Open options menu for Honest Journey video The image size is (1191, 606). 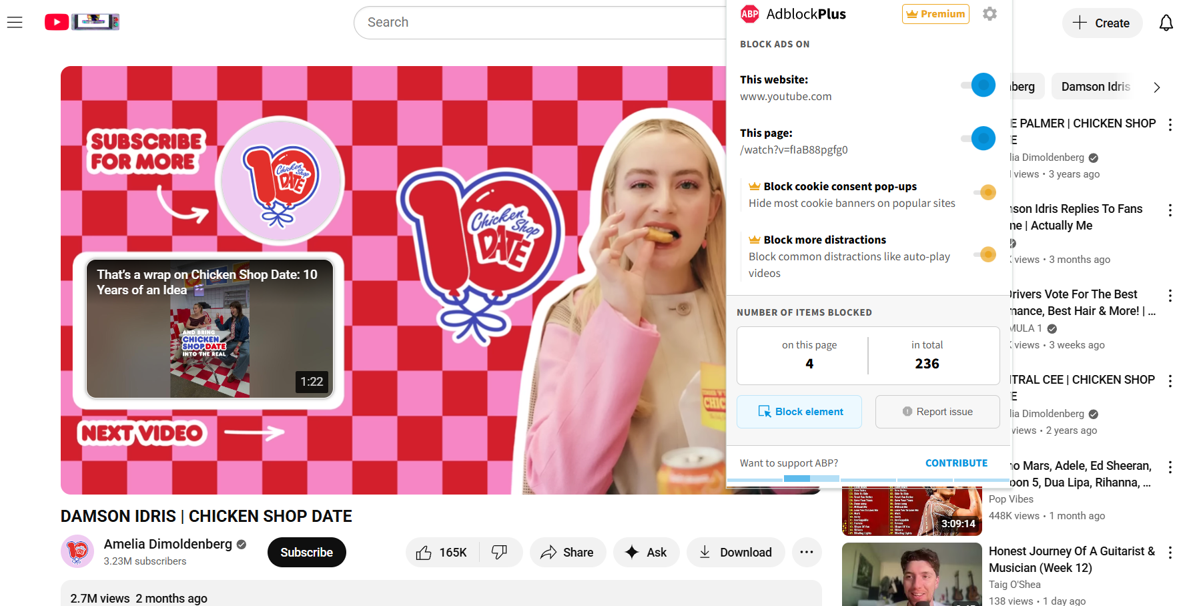pyautogui.click(x=1170, y=553)
